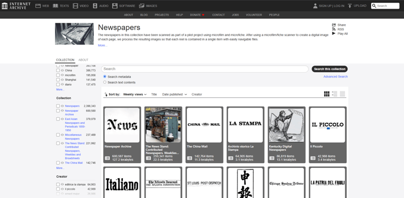Open the Images media icon
Screen dimensions: 404x198
142,6
